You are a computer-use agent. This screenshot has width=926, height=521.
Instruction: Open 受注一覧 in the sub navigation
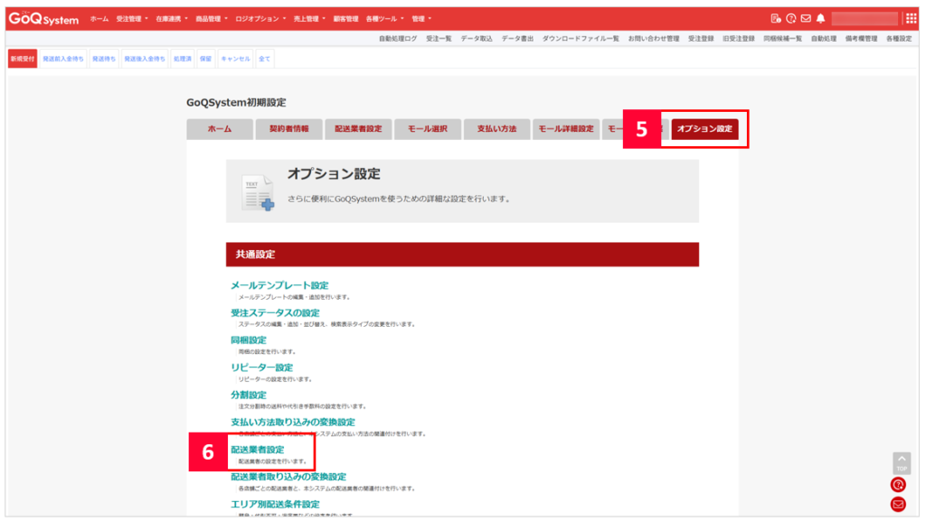pyautogui.click(x=439, y=38)
